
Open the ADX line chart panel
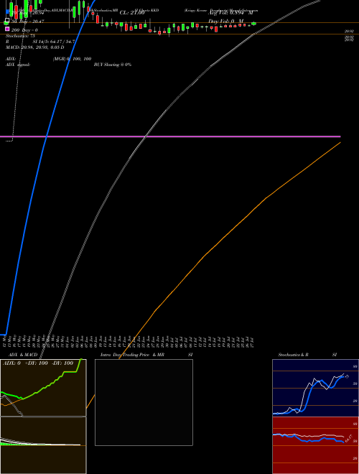tap(43, 388)
